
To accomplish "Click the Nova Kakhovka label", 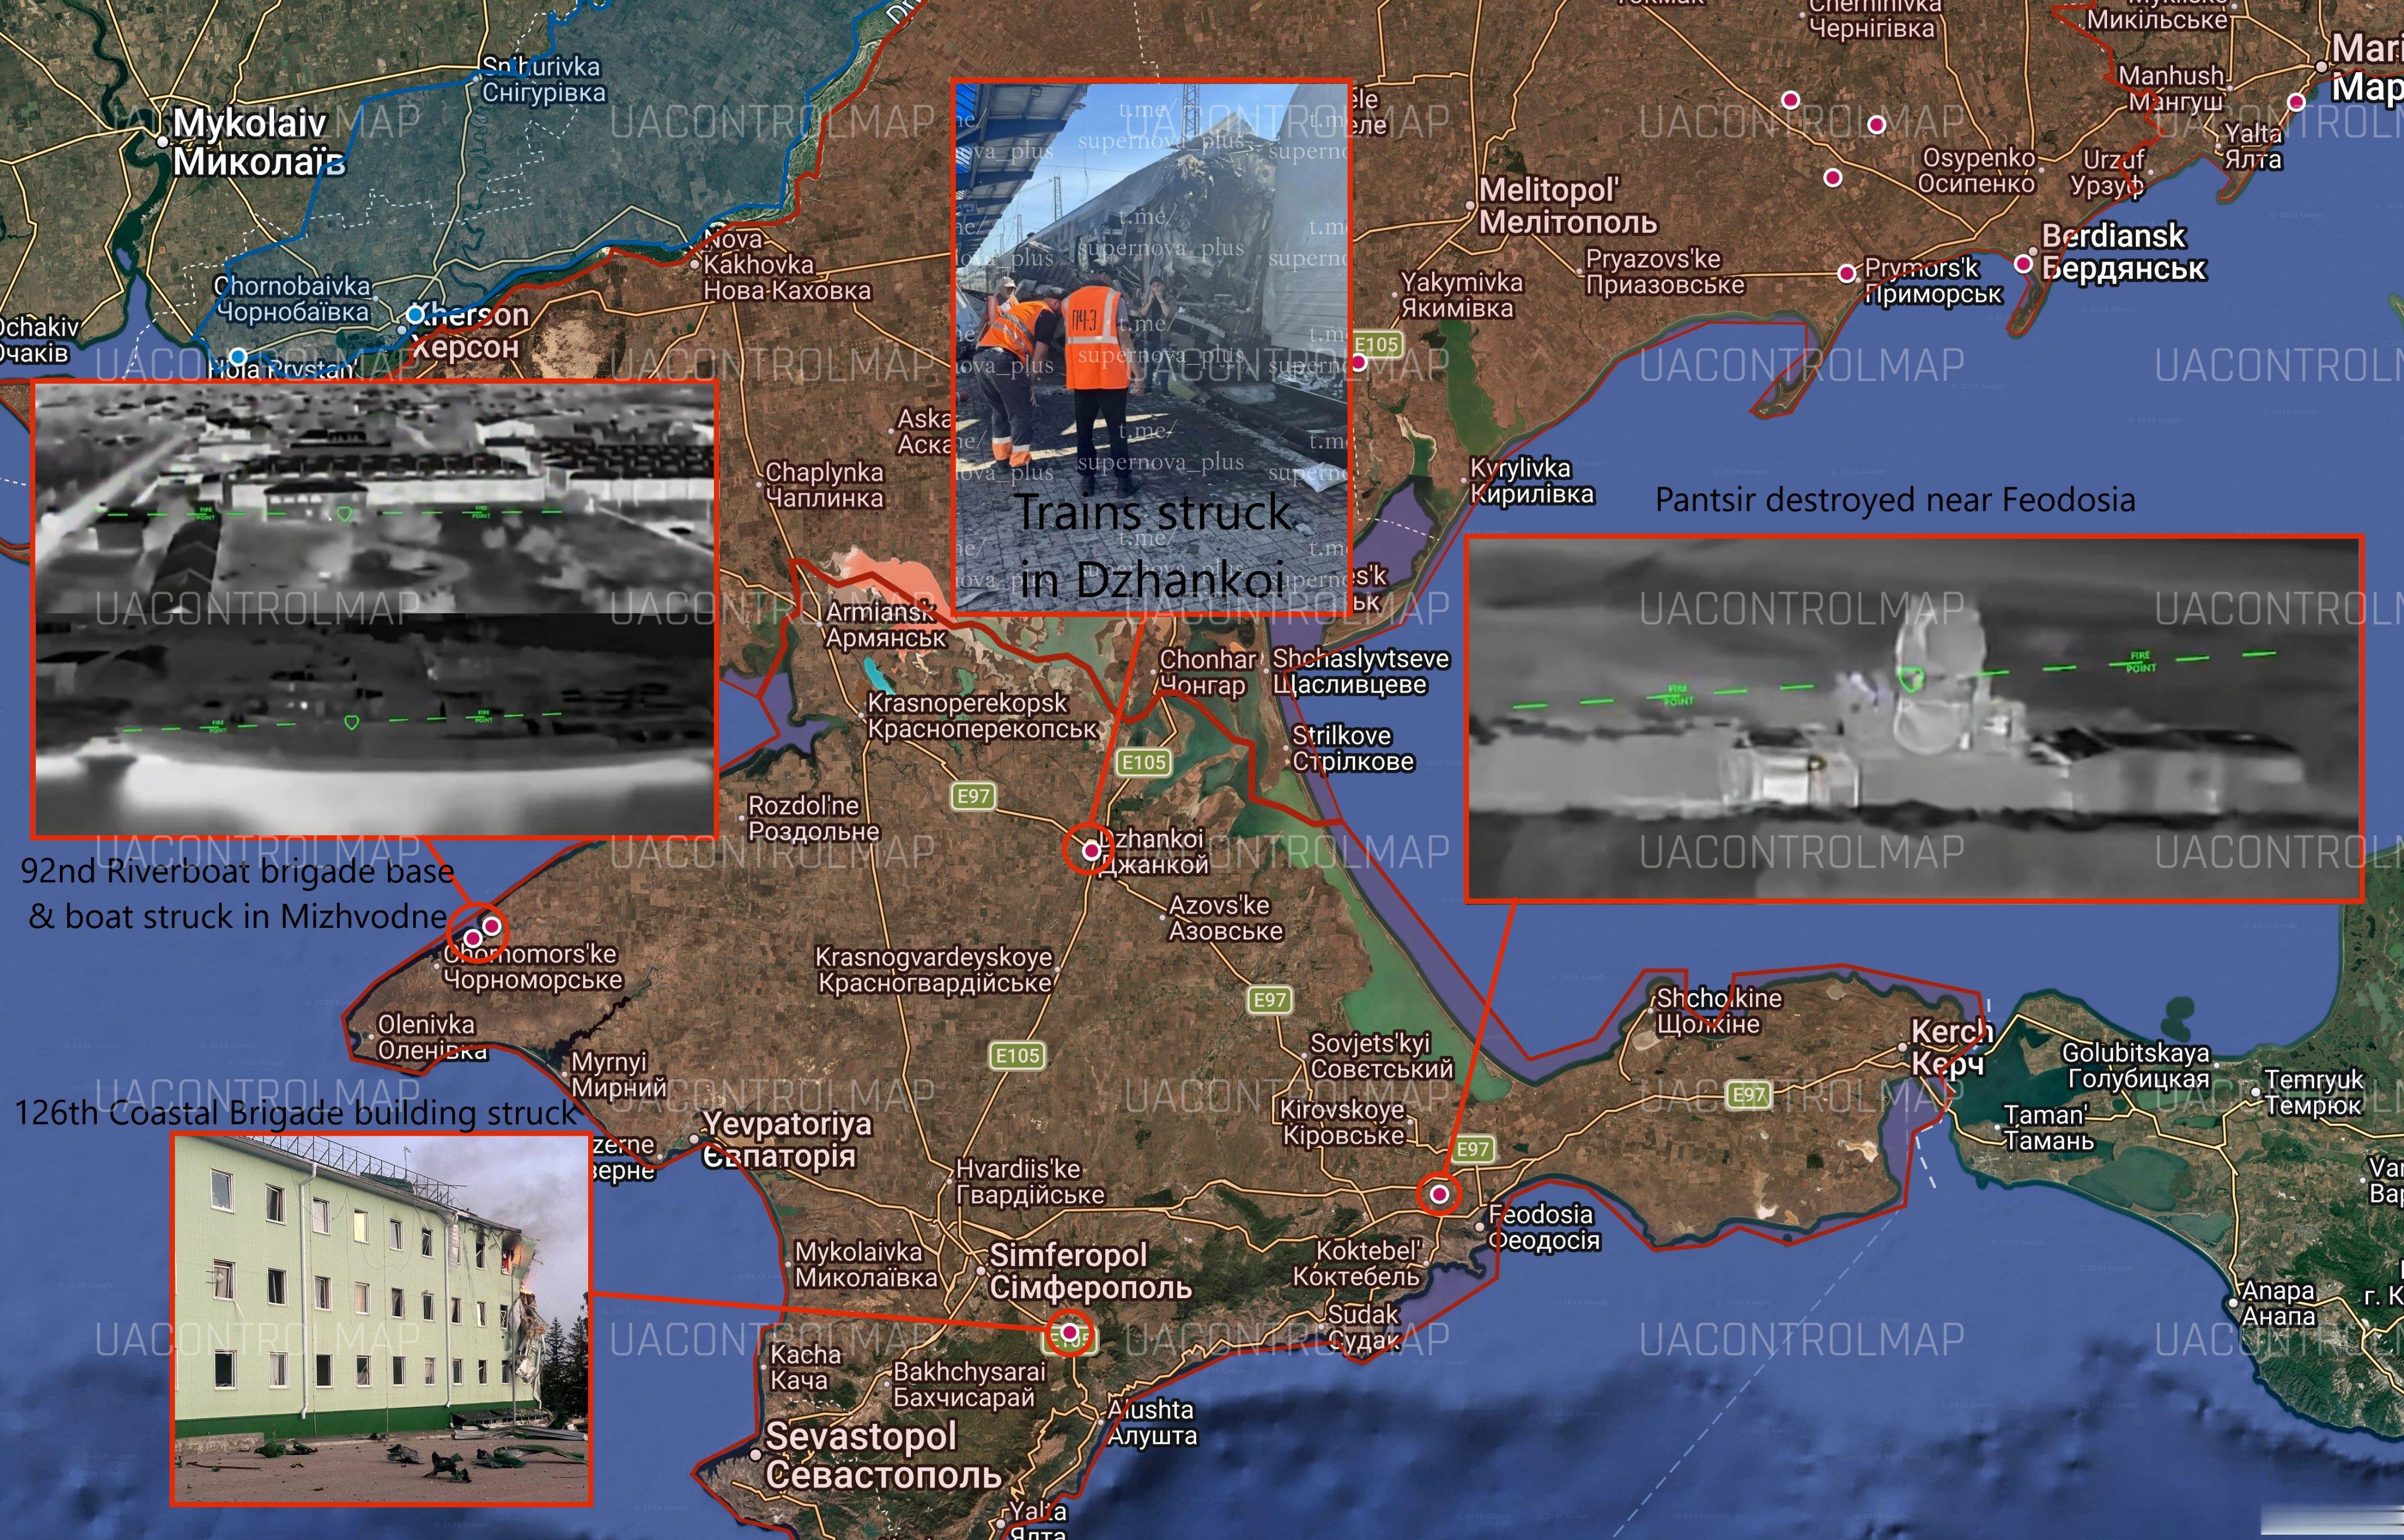I will pos(787,265).
